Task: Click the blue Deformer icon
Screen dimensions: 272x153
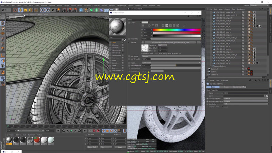Action: tap(101, 10)
